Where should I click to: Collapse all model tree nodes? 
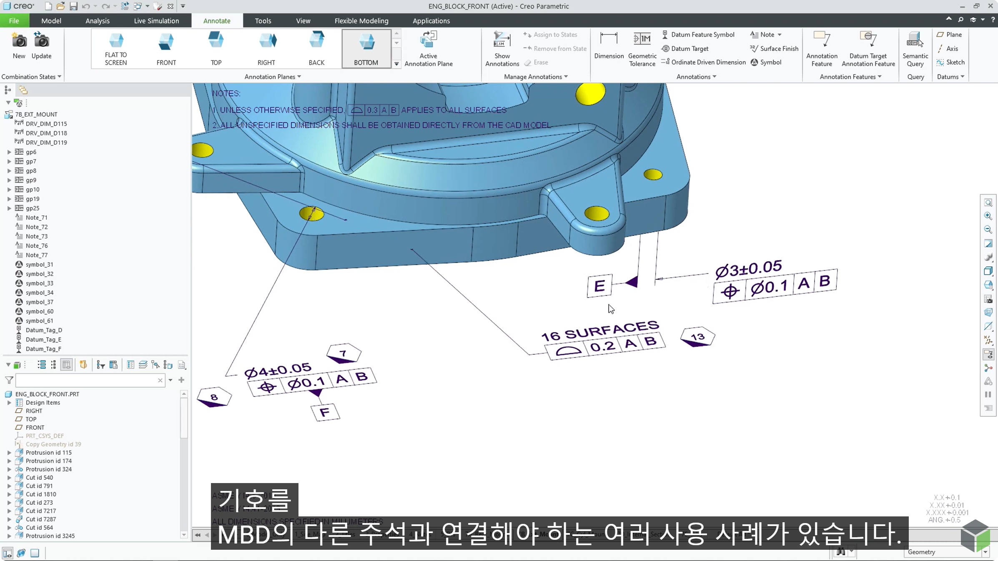coord(53,365)
